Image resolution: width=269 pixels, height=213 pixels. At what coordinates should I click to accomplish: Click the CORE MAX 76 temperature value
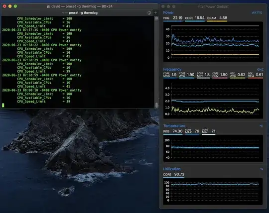pos(192,131)
